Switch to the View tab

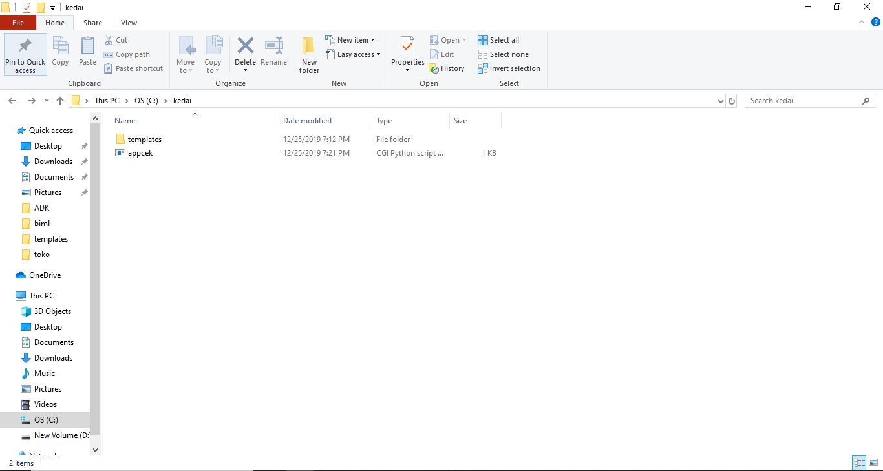(x=129, y=22)
